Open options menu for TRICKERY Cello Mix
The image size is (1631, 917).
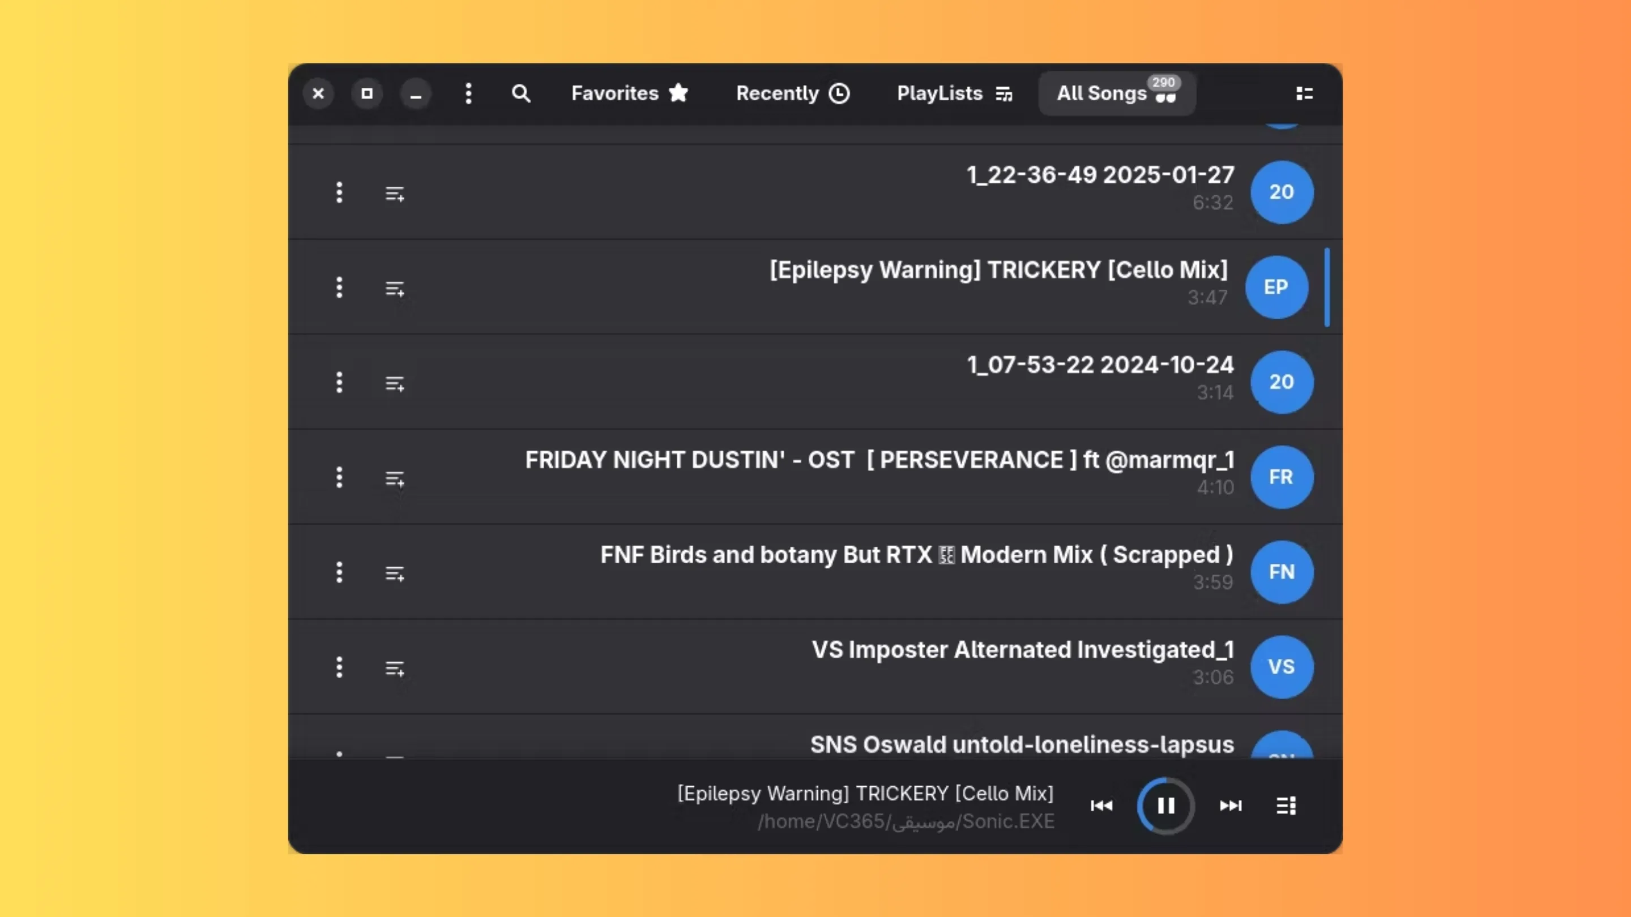tap(339, 288)
